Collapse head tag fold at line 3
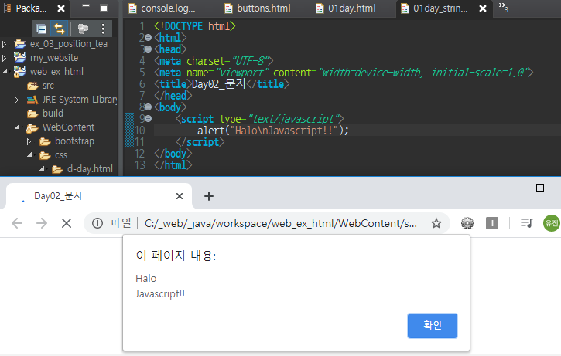The height and width of the screenshot is (356, 561). click(x=148, y=49)
